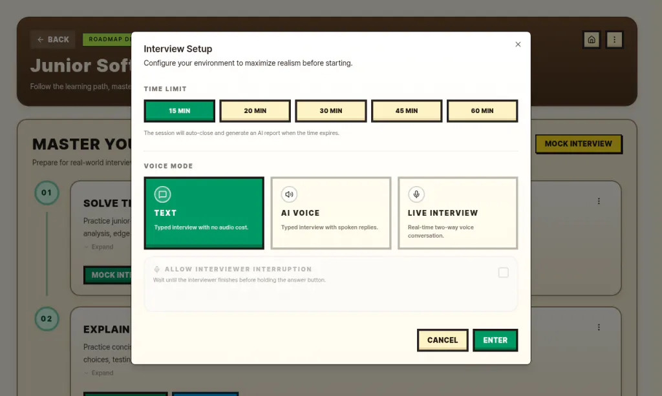Click the "Interview Setup" dialog title

click(x=178, y=49)
